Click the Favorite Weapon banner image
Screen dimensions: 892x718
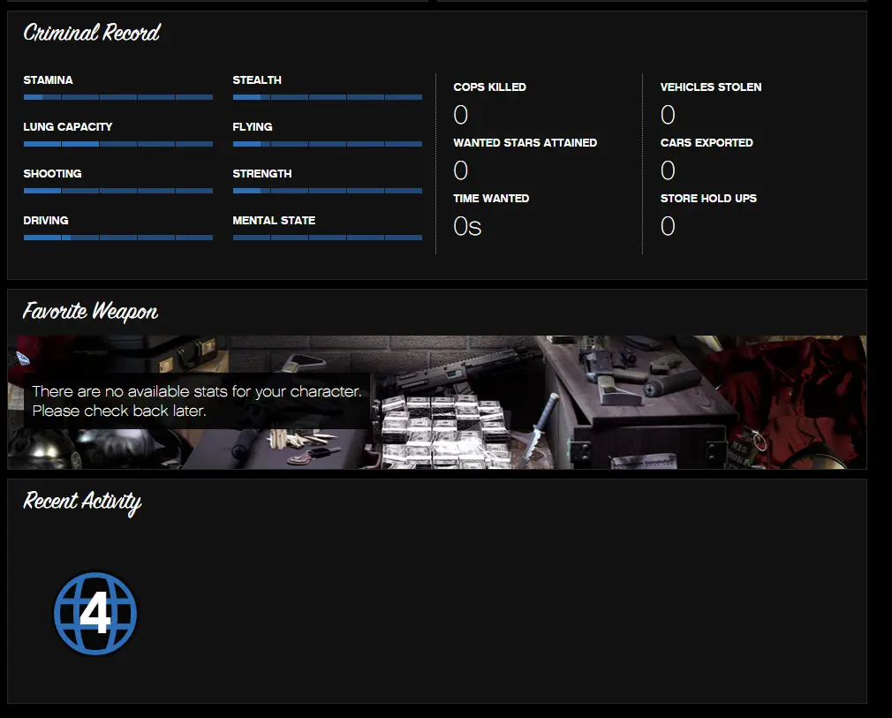[437, 402]
